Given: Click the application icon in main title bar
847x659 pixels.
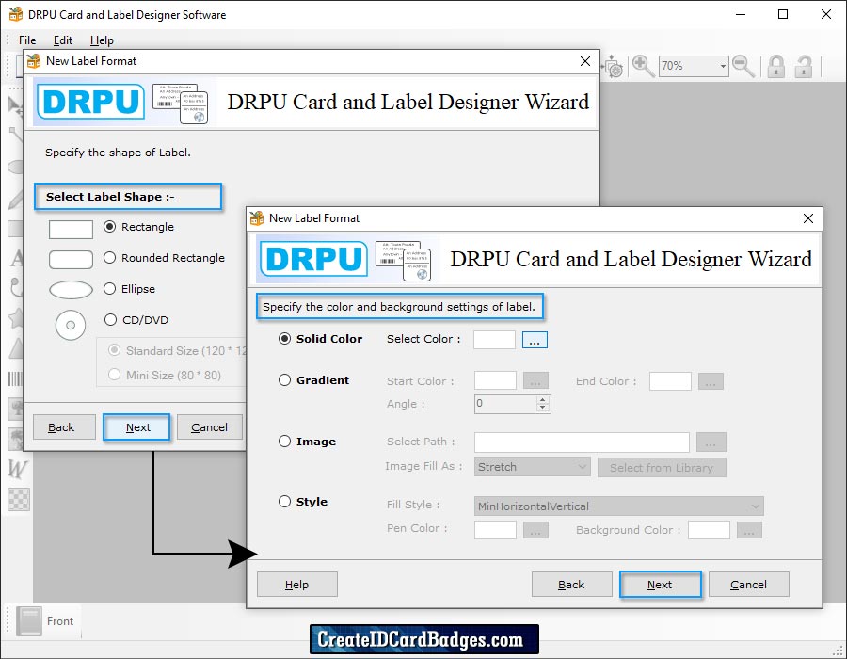Looking at the screenshot, I should coord(16,14).
